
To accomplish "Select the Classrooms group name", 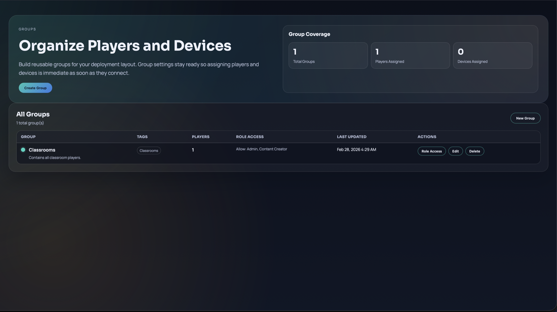I will click(42, 150).
